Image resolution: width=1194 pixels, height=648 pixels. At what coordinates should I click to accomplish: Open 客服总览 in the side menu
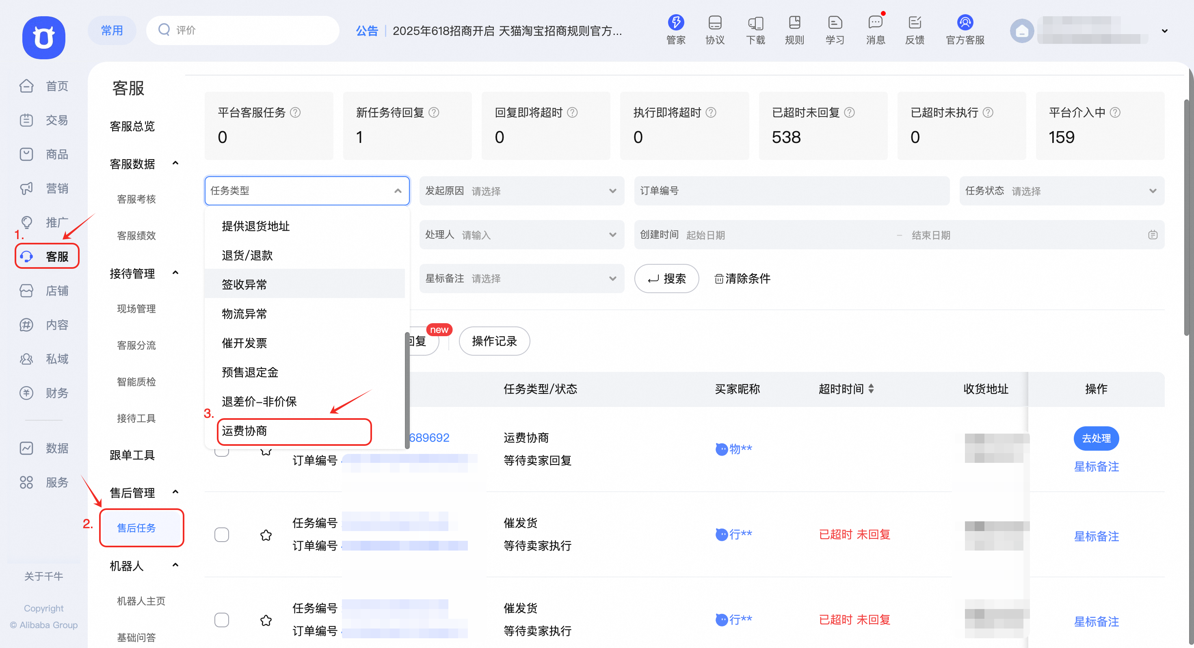(x=132, y=126)
